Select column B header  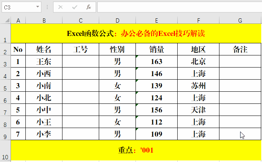(x=44, y=21)
